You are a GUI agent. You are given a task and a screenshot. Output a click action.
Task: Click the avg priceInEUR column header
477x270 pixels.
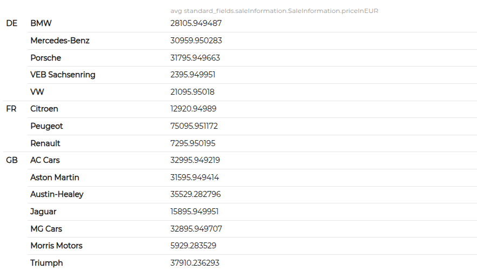[x=274, y=11]
